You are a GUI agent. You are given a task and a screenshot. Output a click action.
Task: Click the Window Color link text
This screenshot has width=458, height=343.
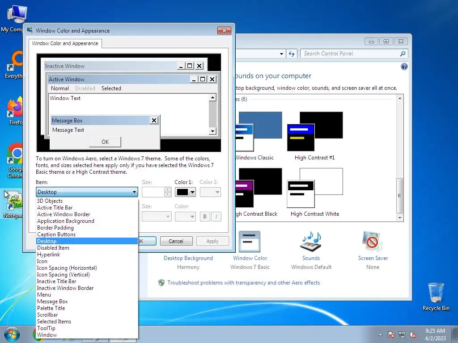coord(250,258)
